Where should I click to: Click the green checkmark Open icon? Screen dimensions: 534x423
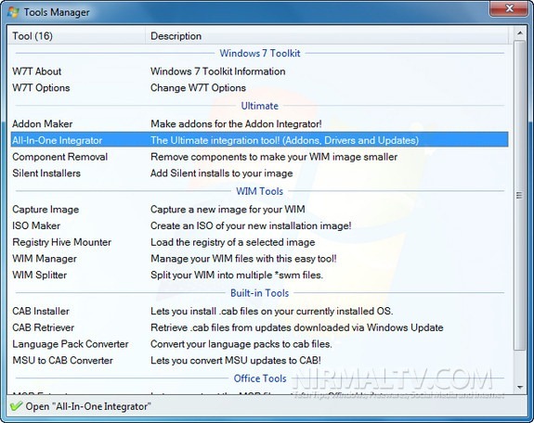pyautogui.click(x=16, y=406)
